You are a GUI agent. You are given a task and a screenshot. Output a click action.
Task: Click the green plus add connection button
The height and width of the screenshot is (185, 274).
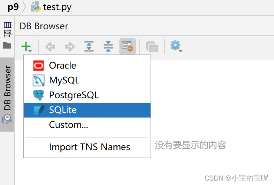pyautogui.click(x=26, y=47)
